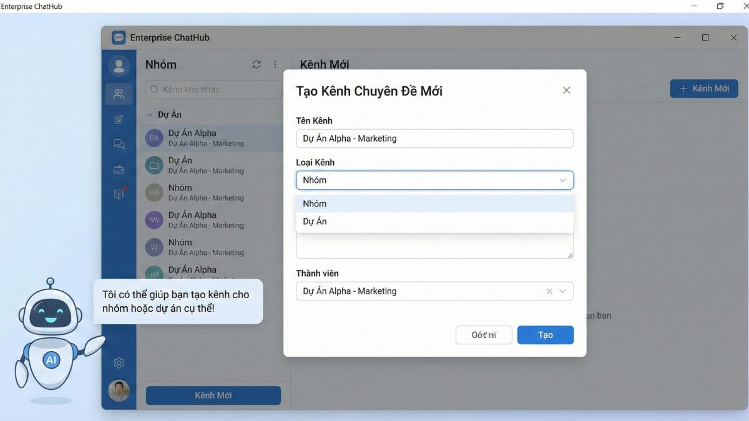
Task: Open the Groups panel from the sidebar
Action: pos(119,94)
